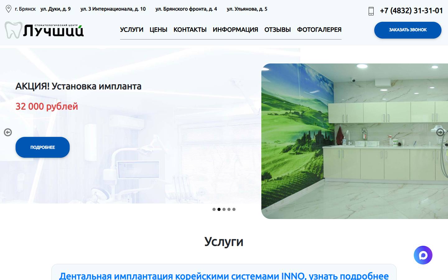
Task: Open the chat widget bubble
Action: point(423,255)
